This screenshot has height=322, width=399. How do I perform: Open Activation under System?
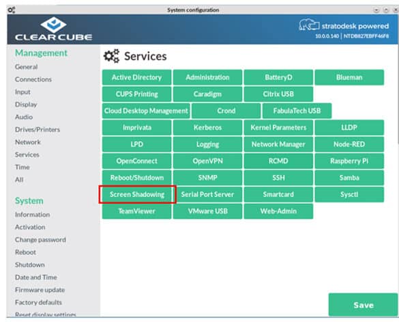[x=30, y=227]
